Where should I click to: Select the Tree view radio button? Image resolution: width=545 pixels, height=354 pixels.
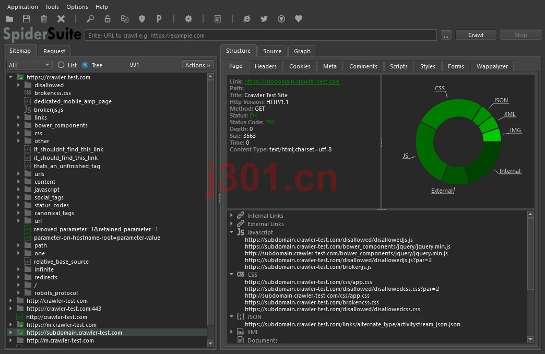(85, 65)
